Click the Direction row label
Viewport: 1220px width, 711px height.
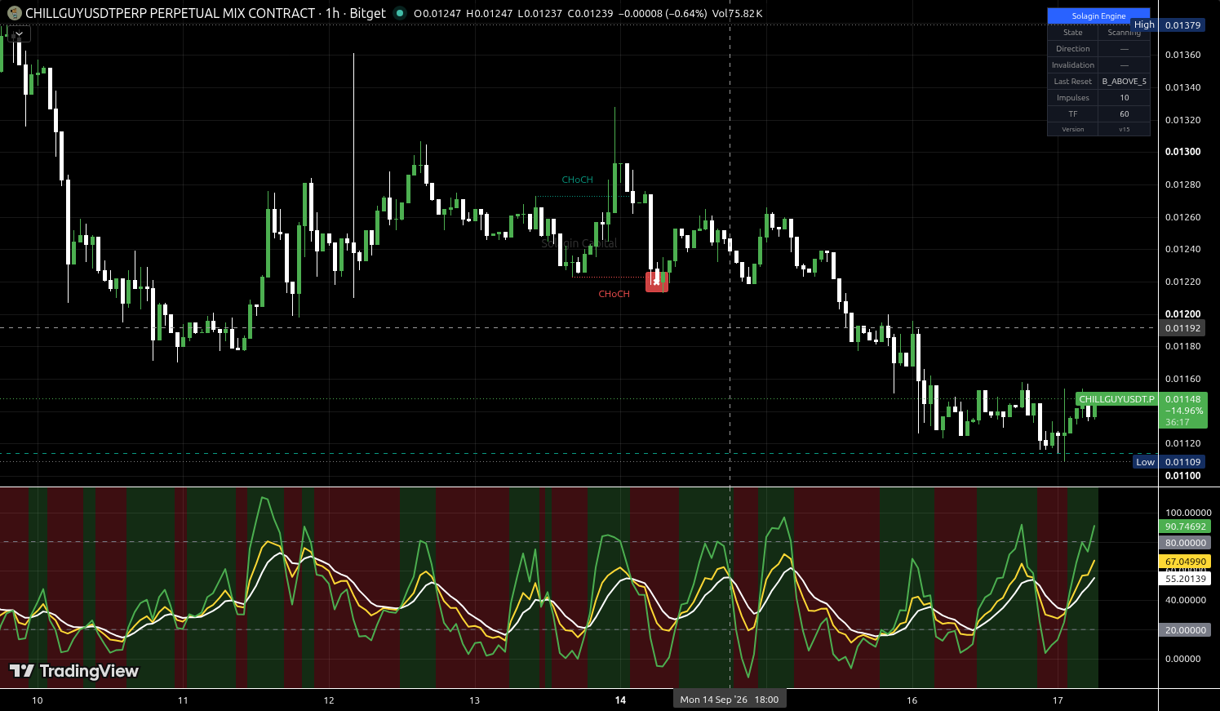(1073, 49)
